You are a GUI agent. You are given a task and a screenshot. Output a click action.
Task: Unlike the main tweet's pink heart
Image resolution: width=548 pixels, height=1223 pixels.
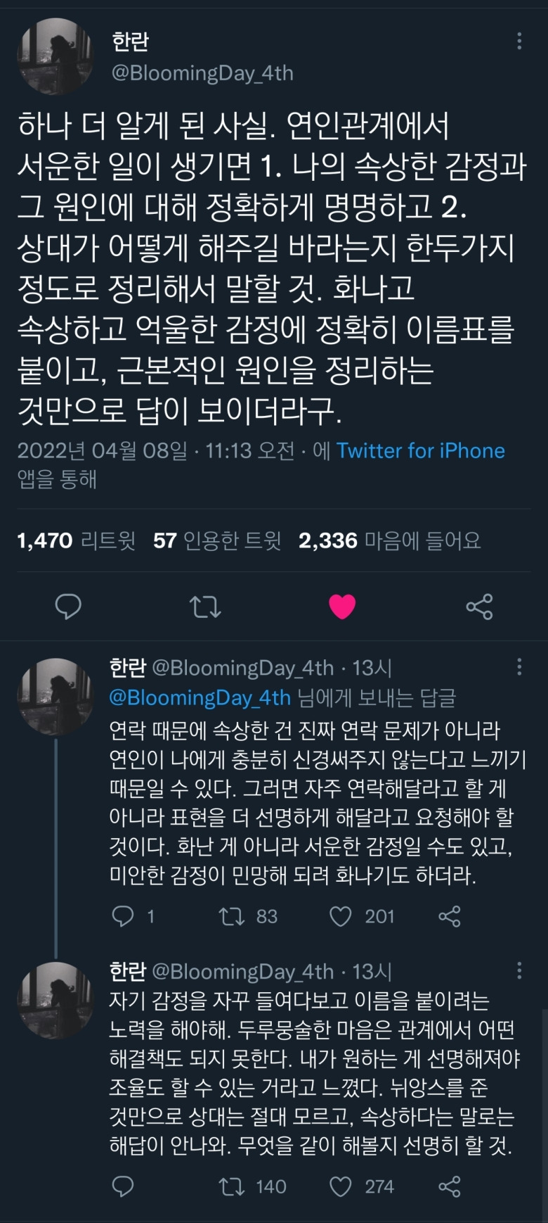click(342, 607)
